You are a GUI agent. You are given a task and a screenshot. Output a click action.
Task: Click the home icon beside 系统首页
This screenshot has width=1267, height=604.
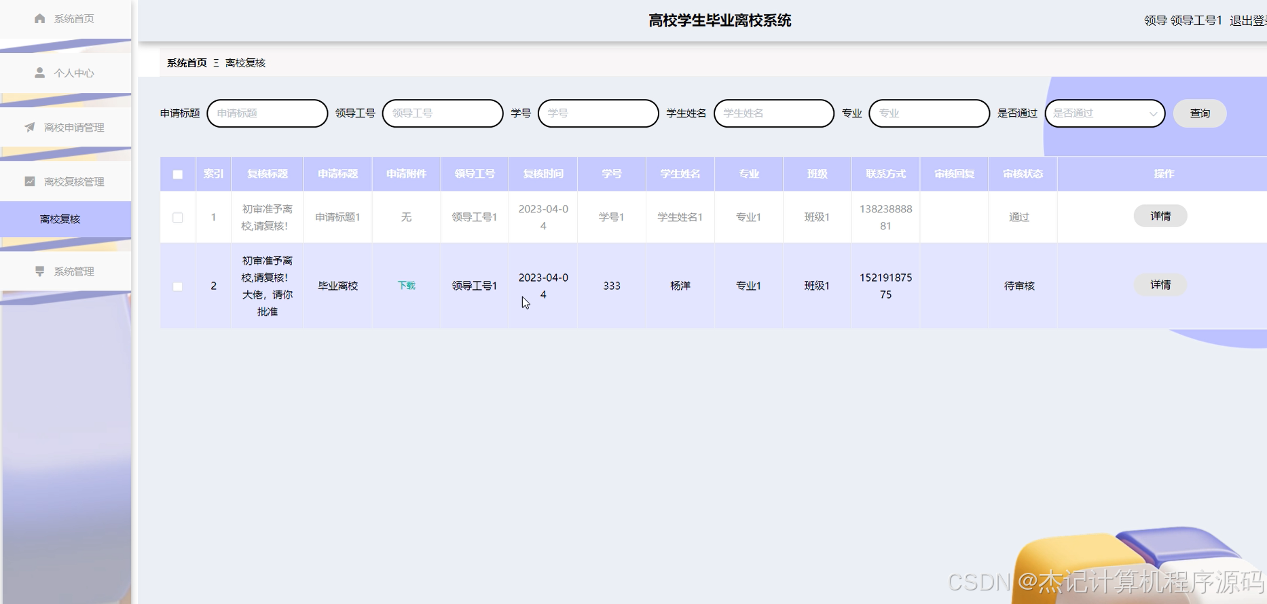pos(39,18)
